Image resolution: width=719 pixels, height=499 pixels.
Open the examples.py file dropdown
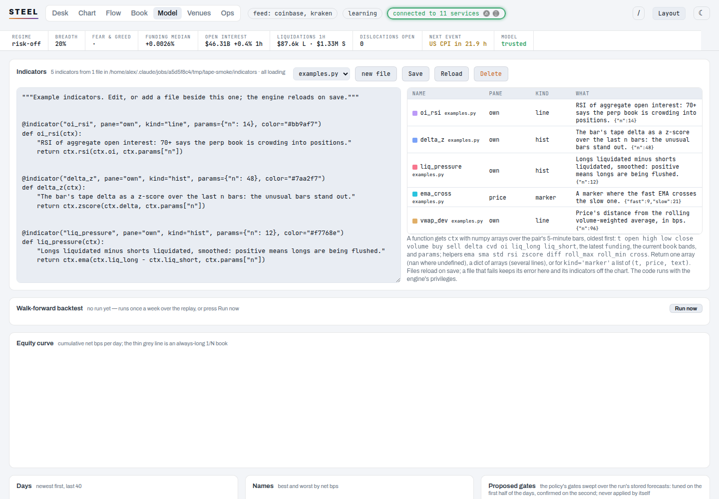(x=322, y=74)
